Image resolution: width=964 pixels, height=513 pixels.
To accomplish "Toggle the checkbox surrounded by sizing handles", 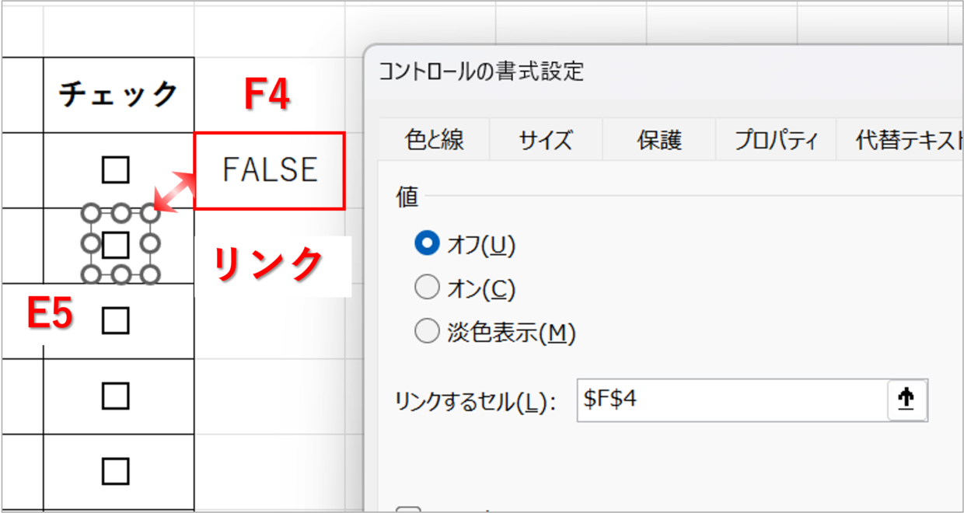I will [x=116, y=245].
